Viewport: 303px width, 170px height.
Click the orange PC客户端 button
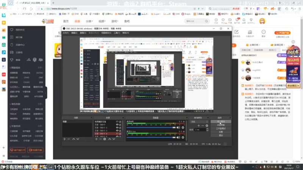coord(282,33)
